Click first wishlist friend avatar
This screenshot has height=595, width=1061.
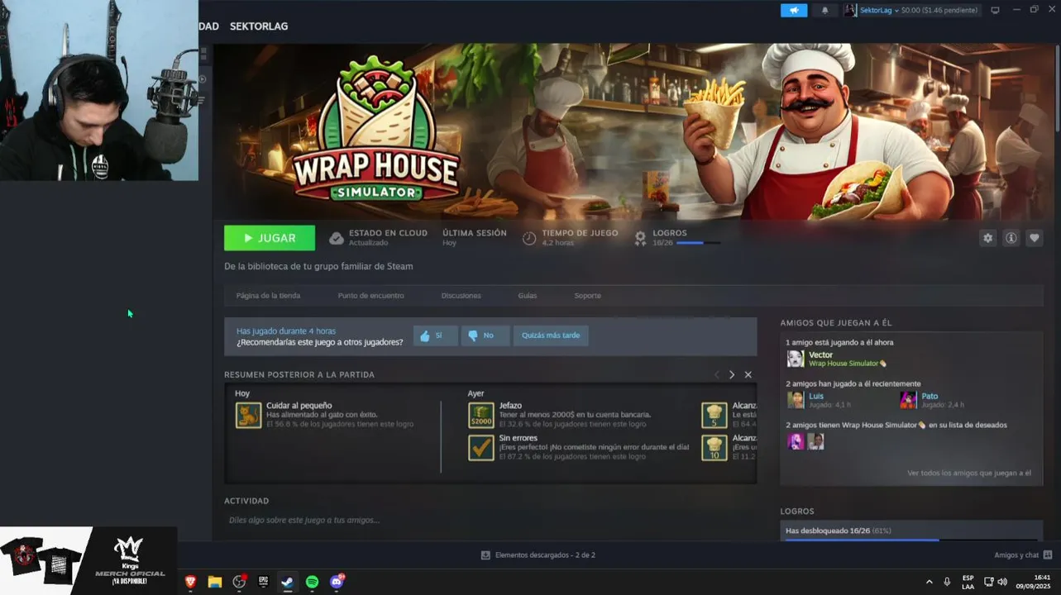(x=796, y=441)
